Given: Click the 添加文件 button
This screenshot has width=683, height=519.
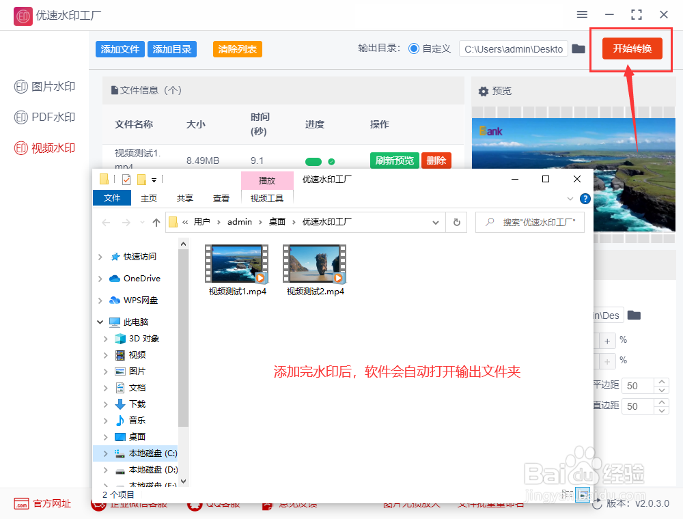Looking at the screenshot, I should coord(120,49).
